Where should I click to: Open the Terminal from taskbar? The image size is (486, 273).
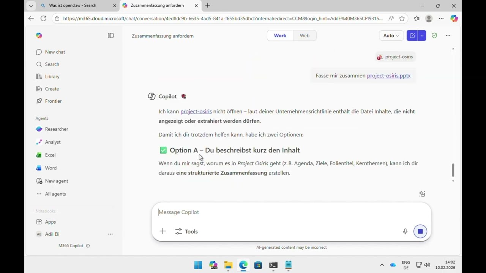point(273,265)
